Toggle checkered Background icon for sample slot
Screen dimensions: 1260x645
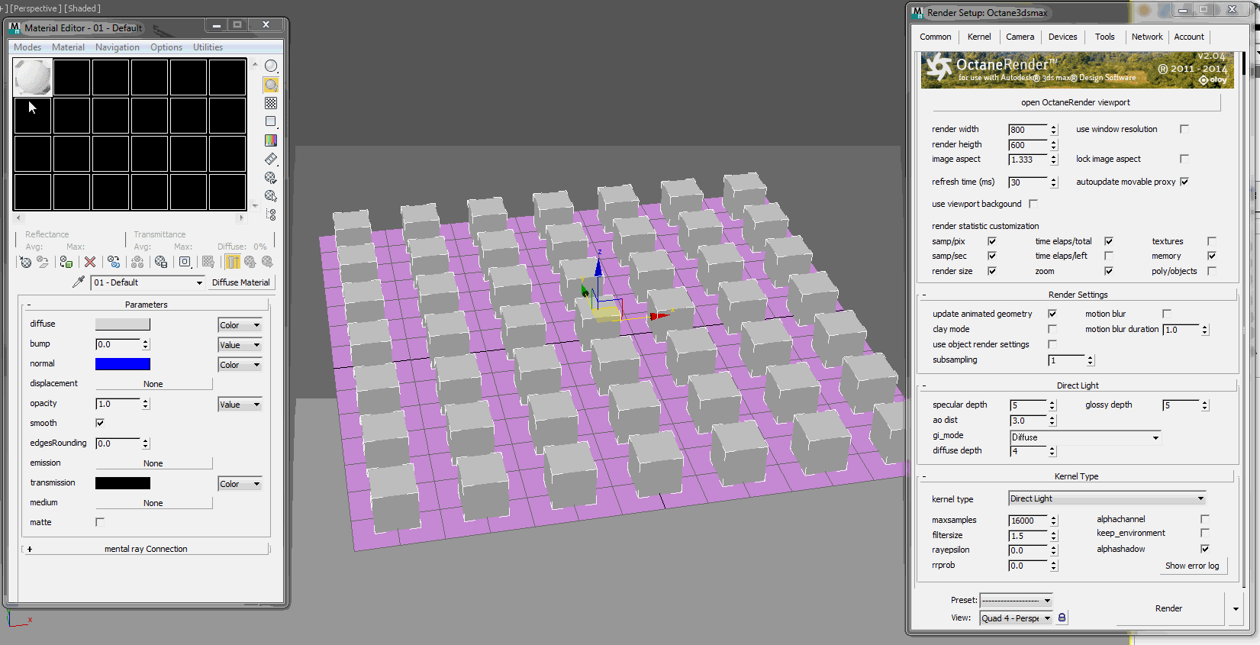[x=271, y=103]
